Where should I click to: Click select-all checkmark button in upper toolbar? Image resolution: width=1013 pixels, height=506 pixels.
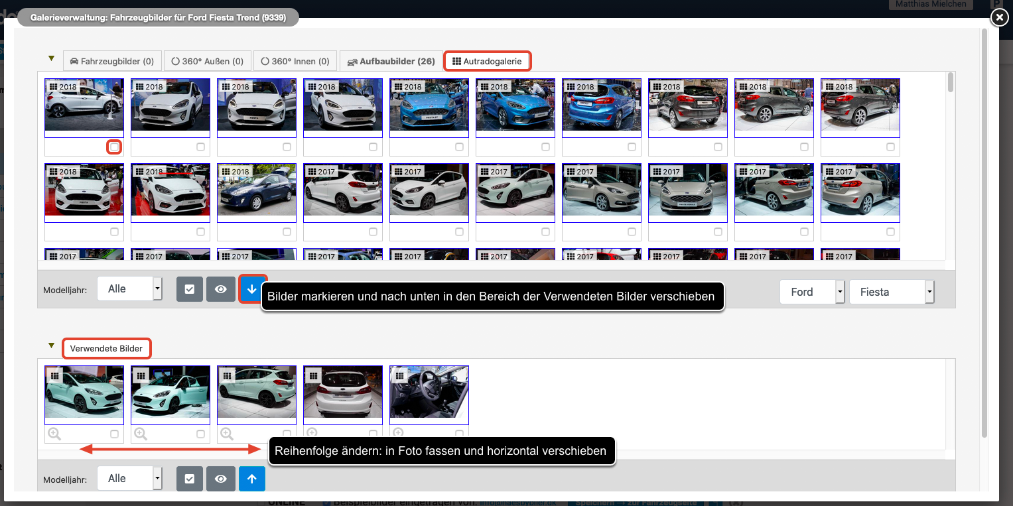pyautogui.click(x=189, y=290)
